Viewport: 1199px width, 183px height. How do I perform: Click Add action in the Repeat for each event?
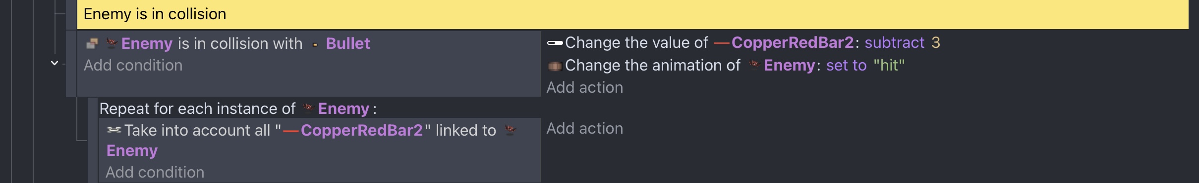584,128
